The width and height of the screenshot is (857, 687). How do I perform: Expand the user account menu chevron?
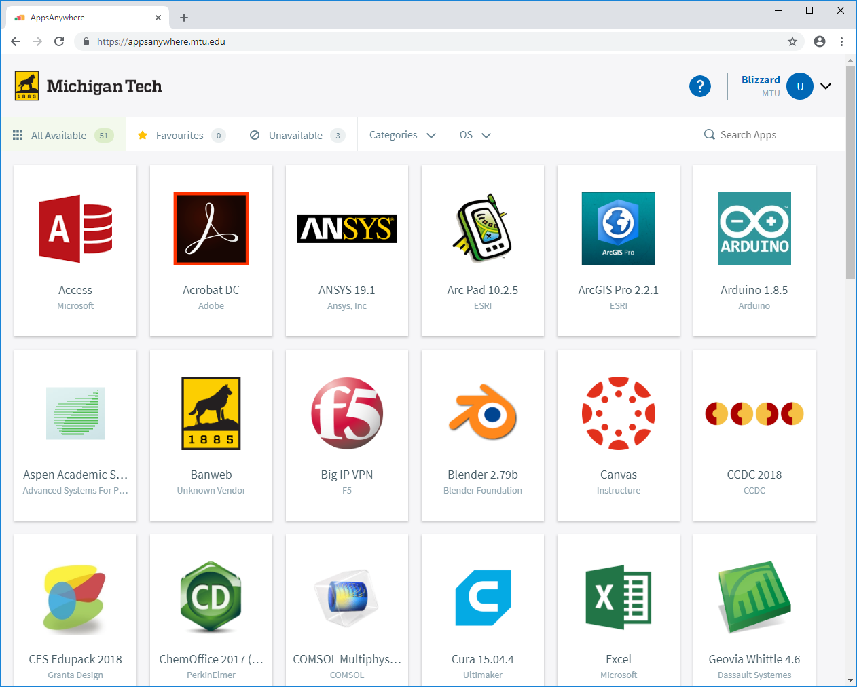826,86
